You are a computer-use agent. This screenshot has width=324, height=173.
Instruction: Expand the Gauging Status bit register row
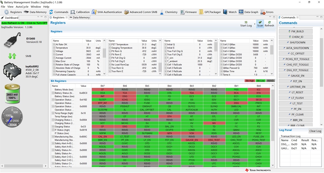click(53, 127)
